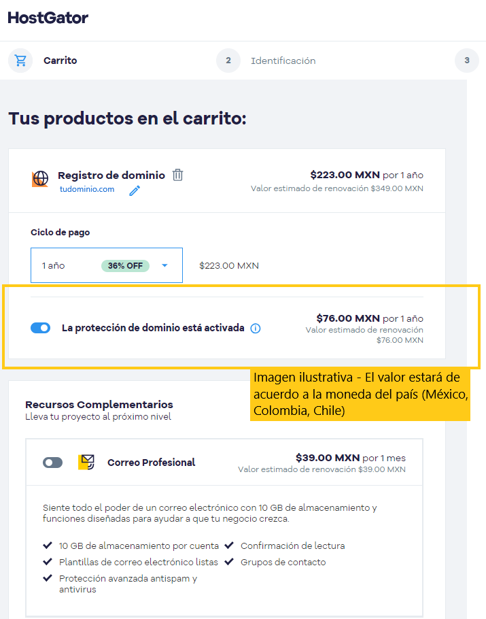Image resolution: width=486 pixels, height=619 pixels.
Task: Click checkmark beside Protección avanzada antispam
Action: [48, 578]
